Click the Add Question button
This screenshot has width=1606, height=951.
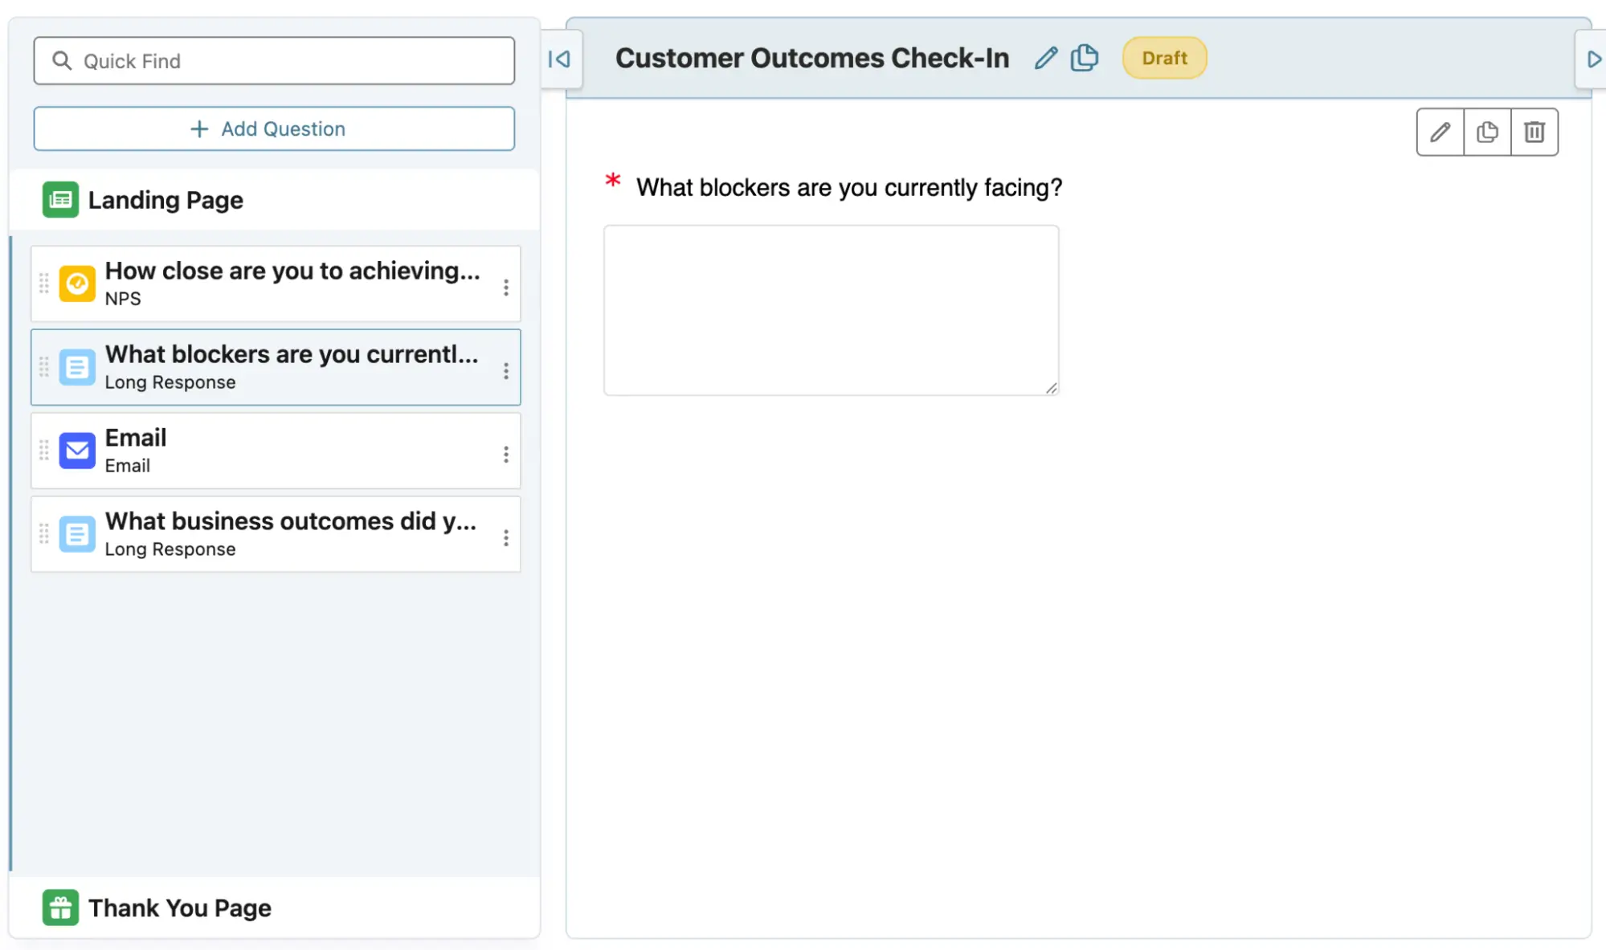click(274, 129)
